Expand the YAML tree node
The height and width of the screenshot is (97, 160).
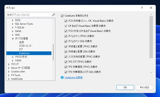[x=13, y=61]
